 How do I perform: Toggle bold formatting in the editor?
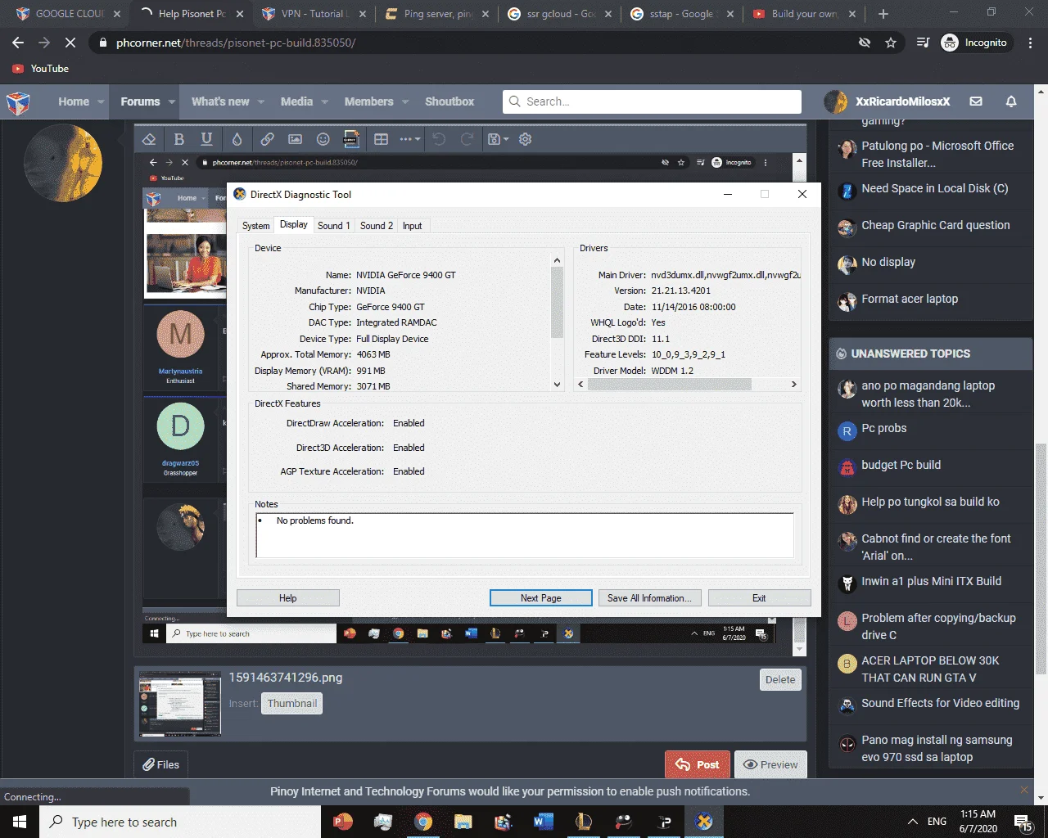click(179, 139)
